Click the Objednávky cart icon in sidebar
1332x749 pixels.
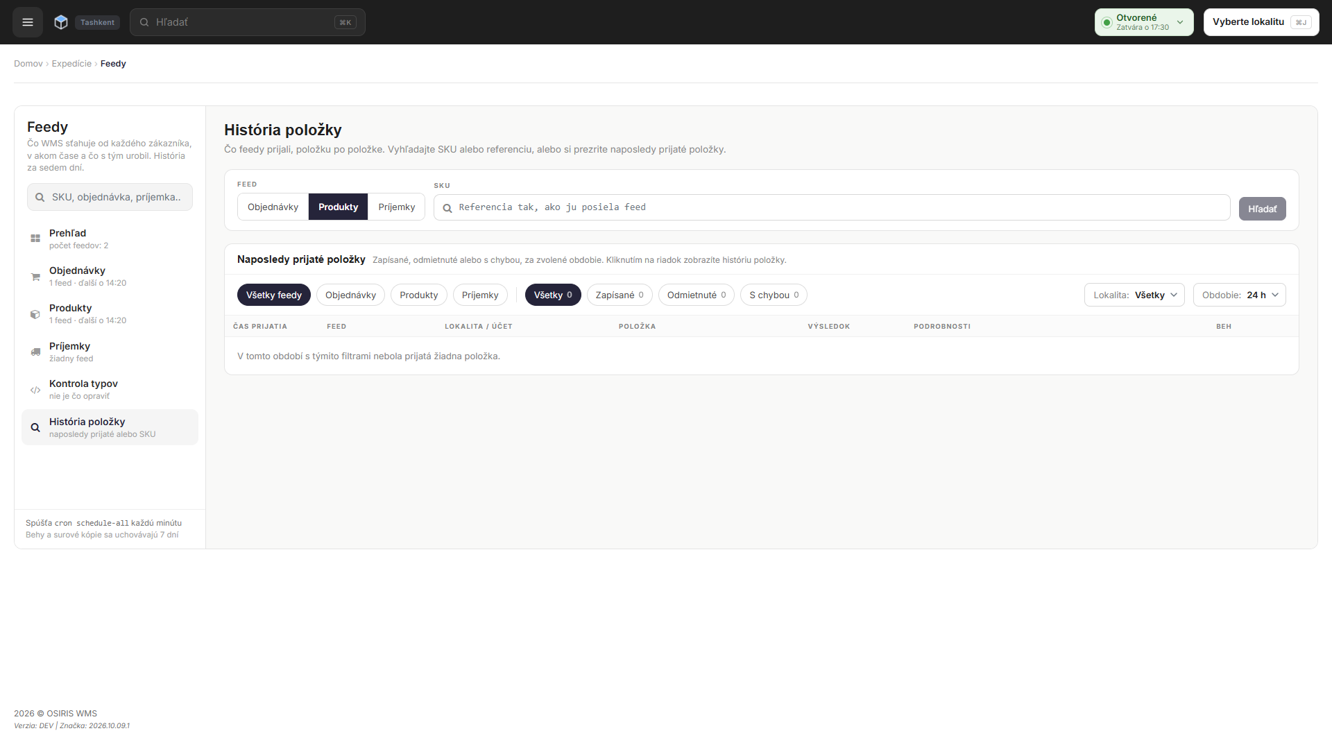(35, 277)
